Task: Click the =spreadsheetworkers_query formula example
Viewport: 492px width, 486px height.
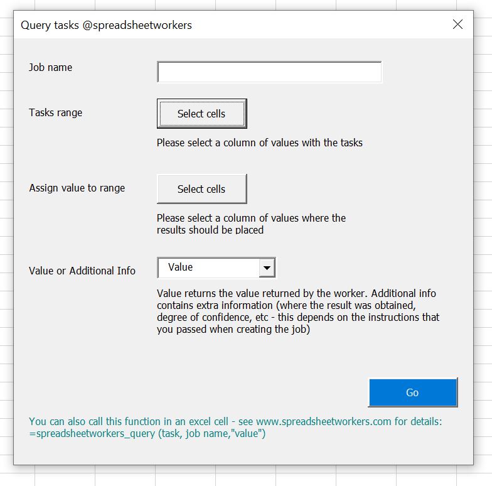Action: point(147,434)
